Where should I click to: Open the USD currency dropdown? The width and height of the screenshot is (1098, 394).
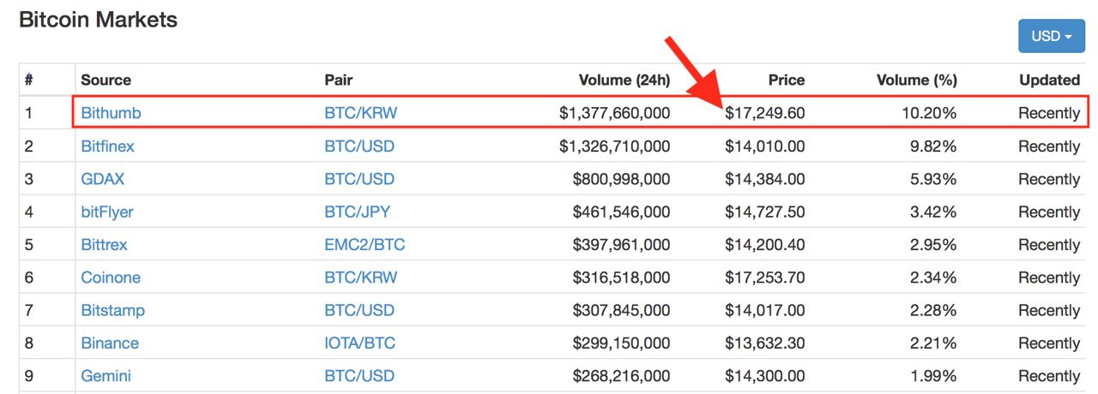pyautogui.click(x=1052, y=36)
